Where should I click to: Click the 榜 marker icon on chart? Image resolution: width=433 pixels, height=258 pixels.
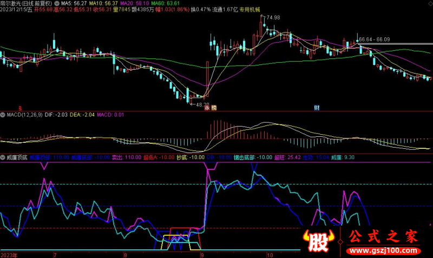(214, 108)
